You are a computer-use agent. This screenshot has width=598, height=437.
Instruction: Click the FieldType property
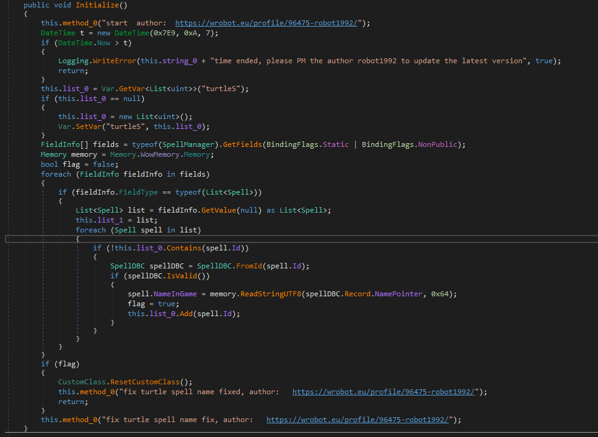click(x=138, y=192)
